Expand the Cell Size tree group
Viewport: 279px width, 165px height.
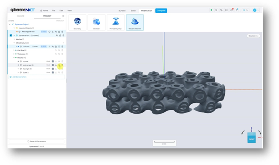14,50
